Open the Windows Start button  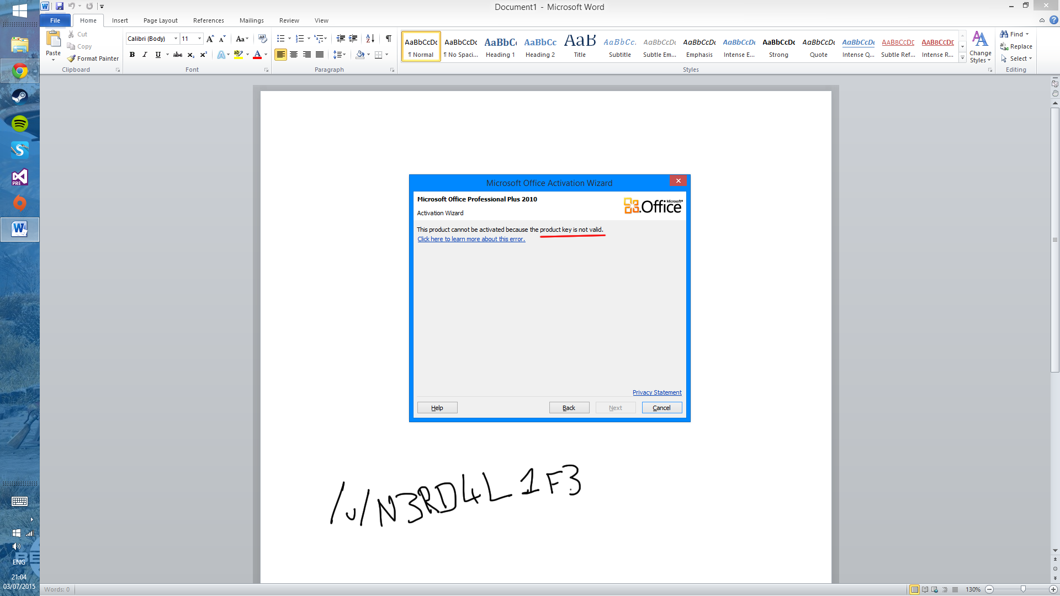pyautogui.click(x=20, y=10)
